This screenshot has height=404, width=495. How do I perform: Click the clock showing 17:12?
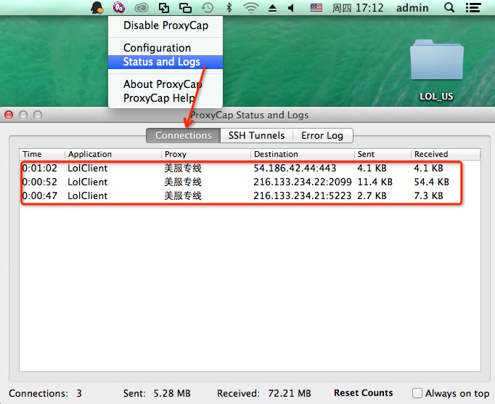[x=358, y=7]
